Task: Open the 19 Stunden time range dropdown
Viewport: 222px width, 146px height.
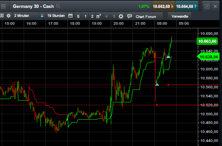Action: click(x=56, y=16)
